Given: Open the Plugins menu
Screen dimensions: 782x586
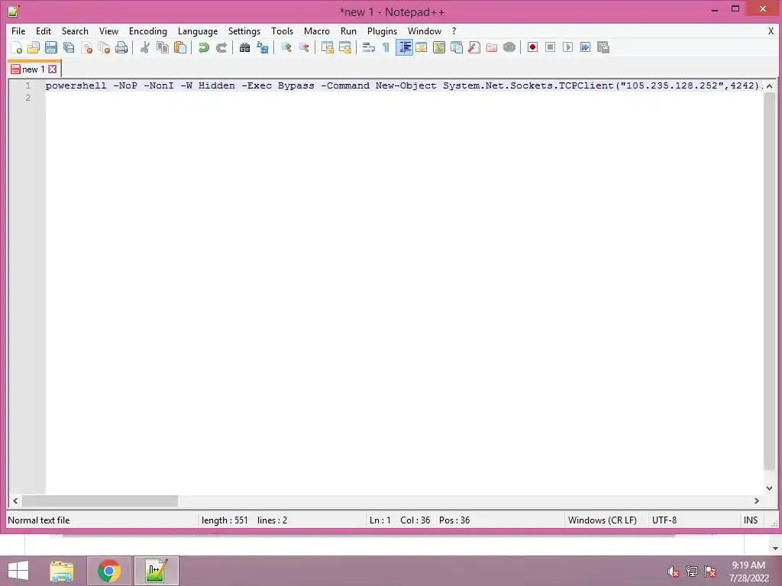Looking at the screenshot, I should (x=382, y=31).
